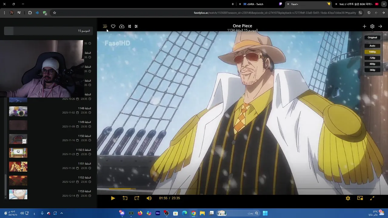Click the right arrow icon in header
This screenshot has width=388, height=218.
[x=380, y=26]
